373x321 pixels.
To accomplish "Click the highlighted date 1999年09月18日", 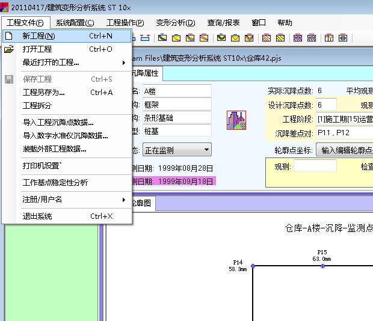I will tap(185, 182).
